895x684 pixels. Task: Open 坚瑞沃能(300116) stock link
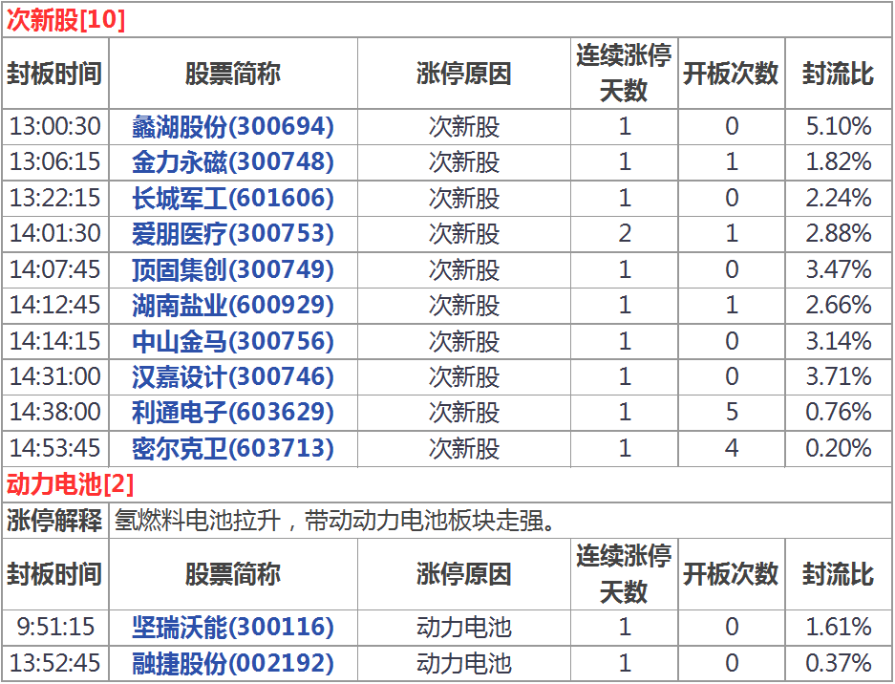coord(233,627)
